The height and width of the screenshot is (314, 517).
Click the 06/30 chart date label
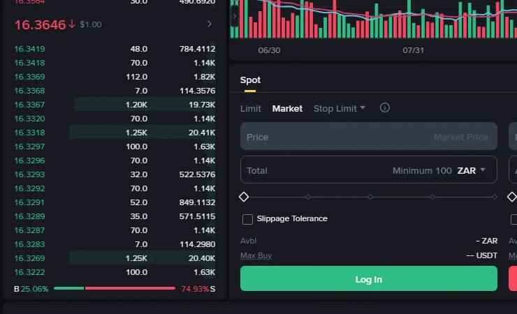[x=269, y=50]
